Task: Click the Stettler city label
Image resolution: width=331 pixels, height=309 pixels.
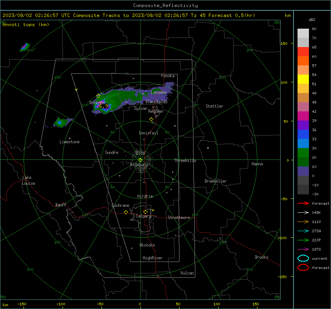Action: click(214, 106)
